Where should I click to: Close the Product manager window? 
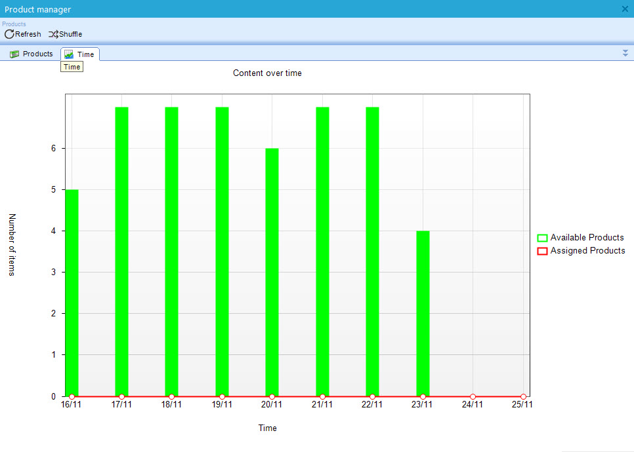click(x=625, y=9)
